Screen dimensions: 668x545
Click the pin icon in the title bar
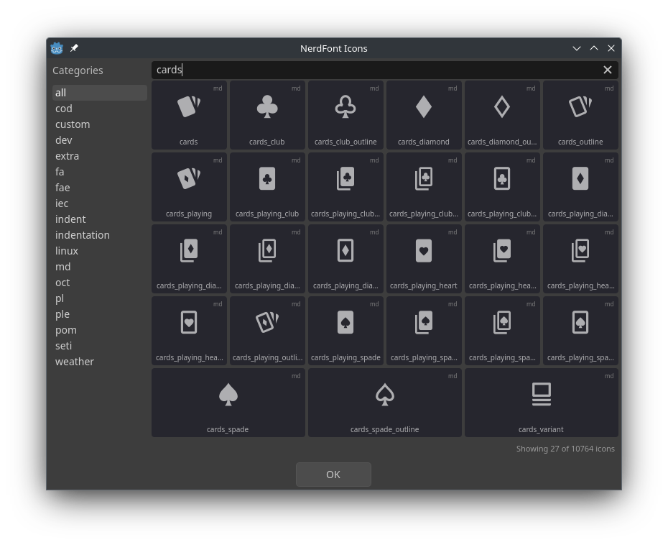point(74,47)
